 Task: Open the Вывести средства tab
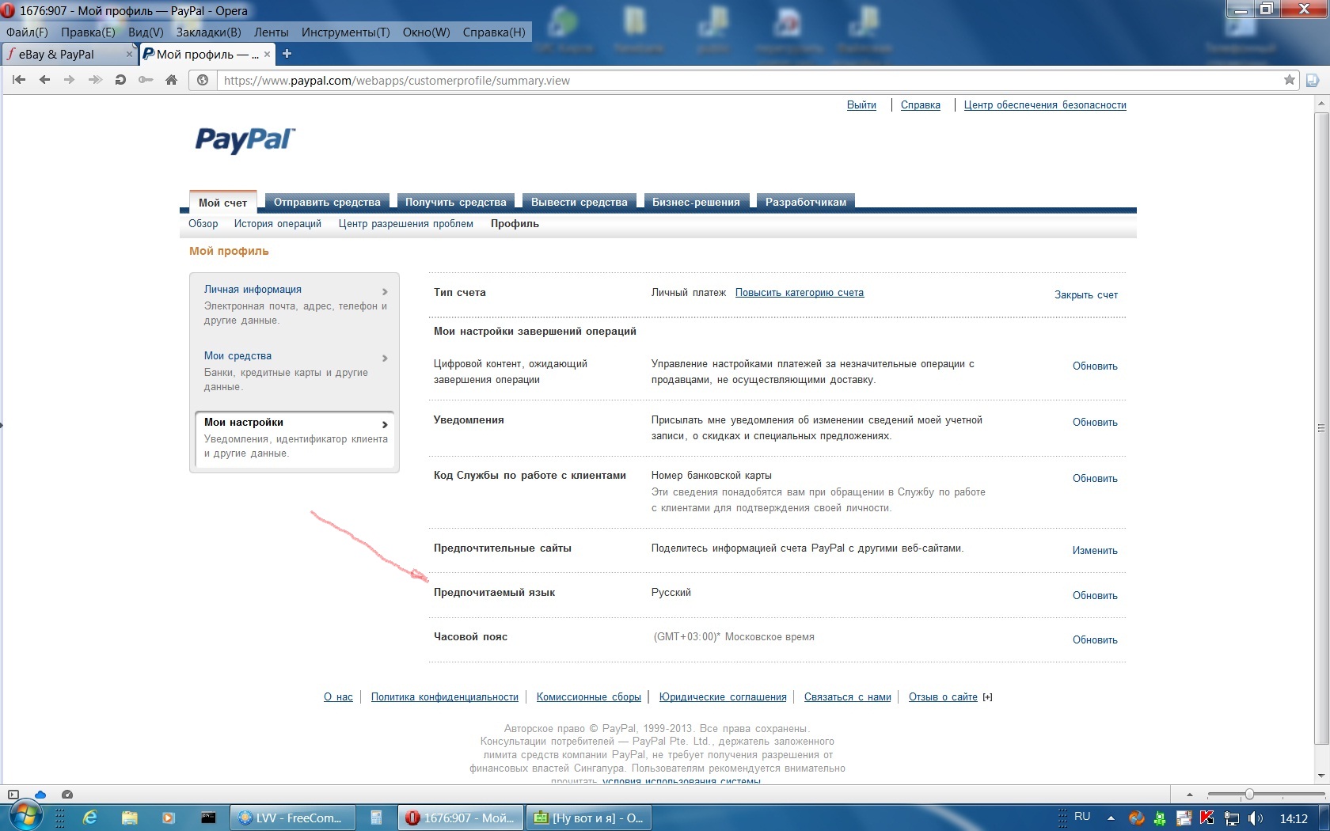point(579,203)
